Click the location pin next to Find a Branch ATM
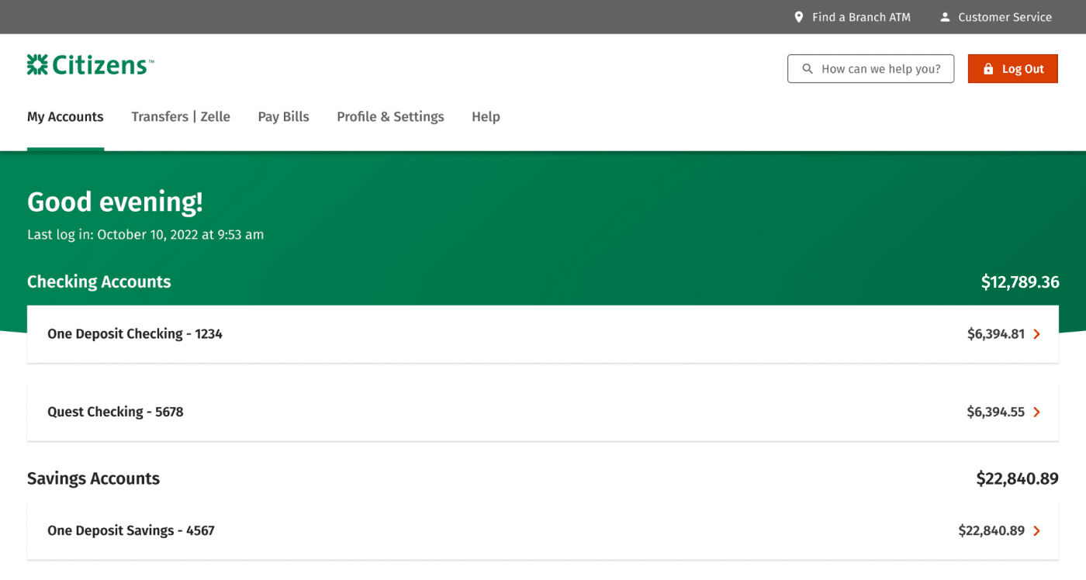 point(798,16)
